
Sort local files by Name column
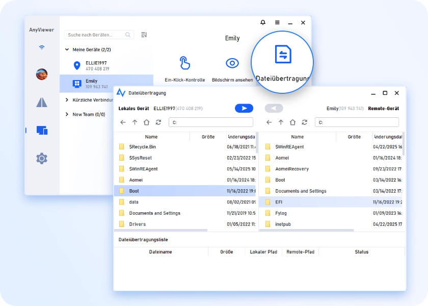[151, 137]
